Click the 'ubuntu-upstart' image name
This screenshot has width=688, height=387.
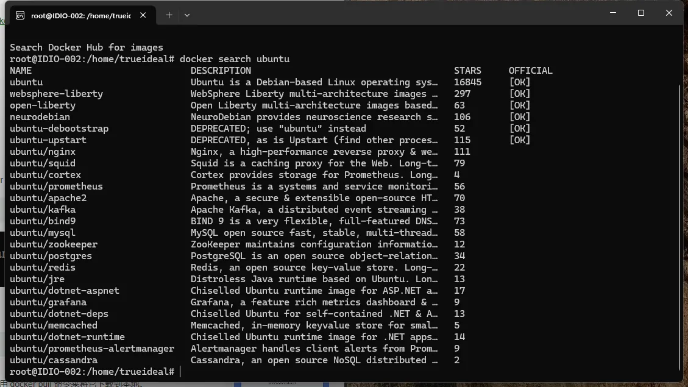click(x=48, y=140)
